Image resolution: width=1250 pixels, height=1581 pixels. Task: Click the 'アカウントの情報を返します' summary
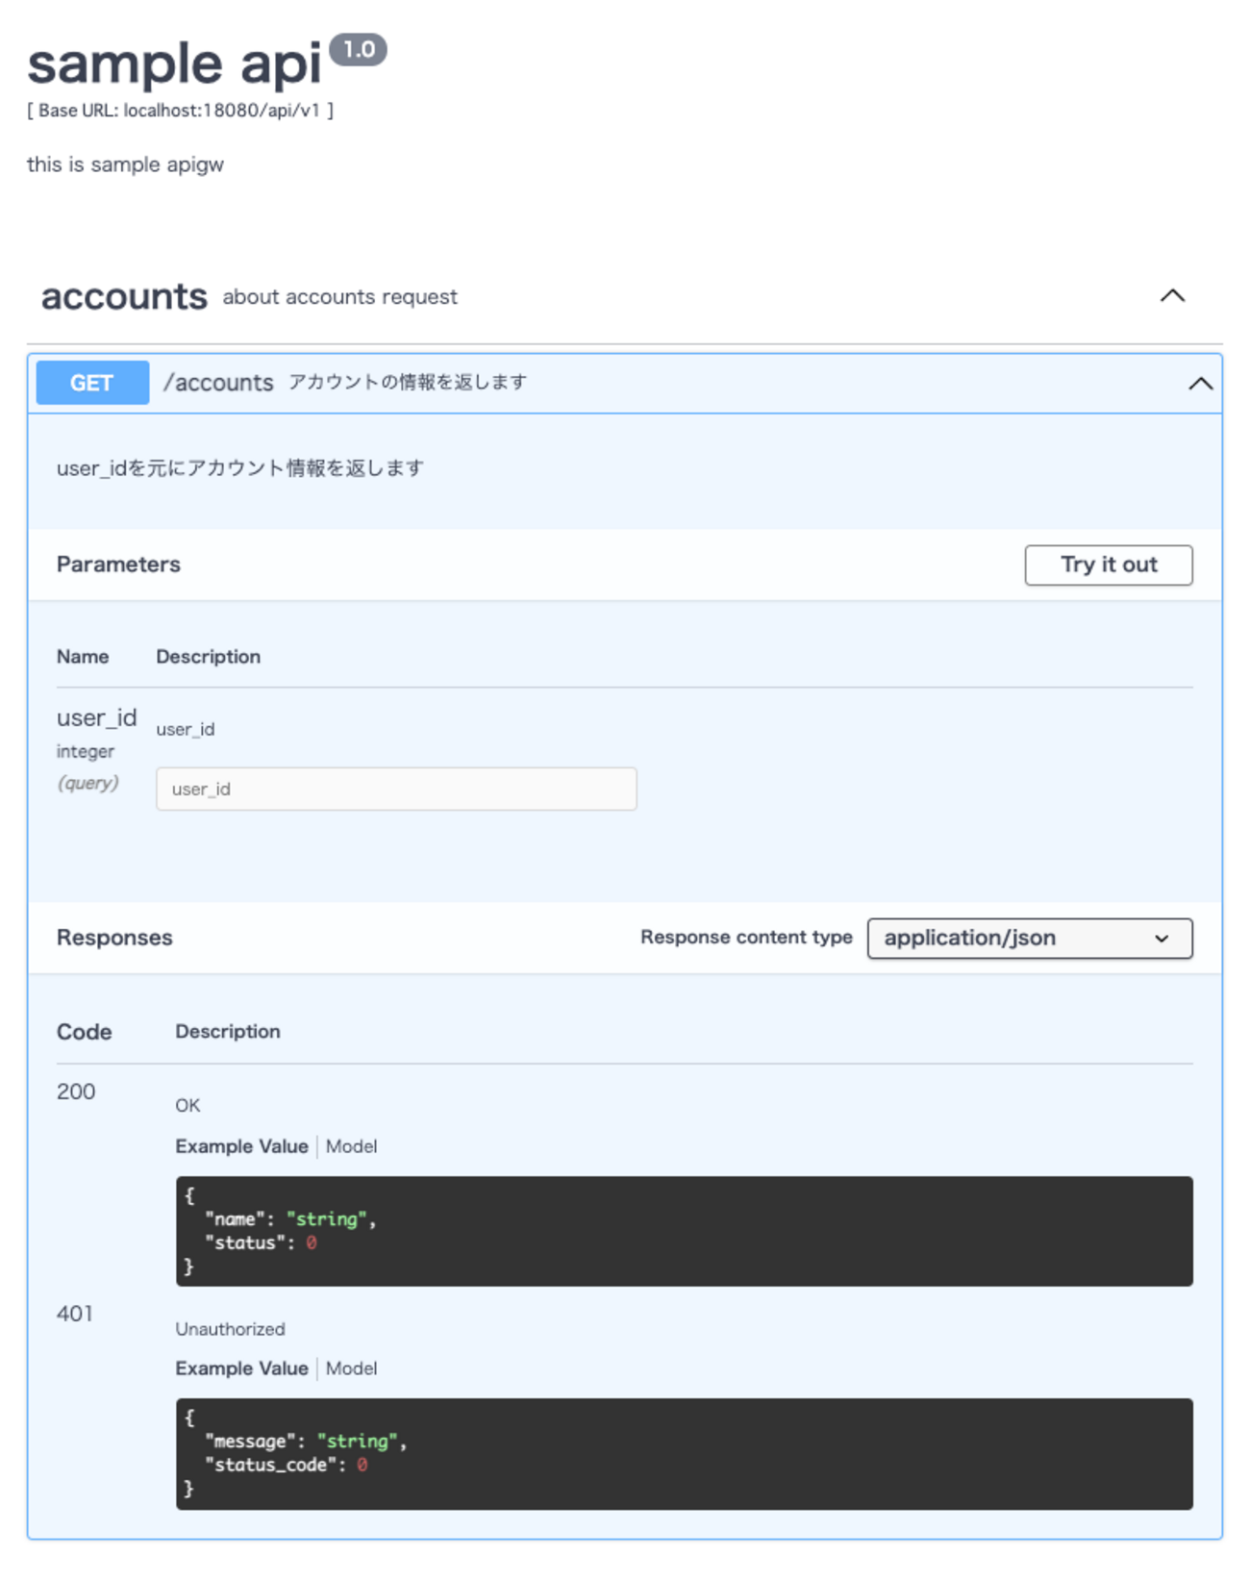coord(408,382)
